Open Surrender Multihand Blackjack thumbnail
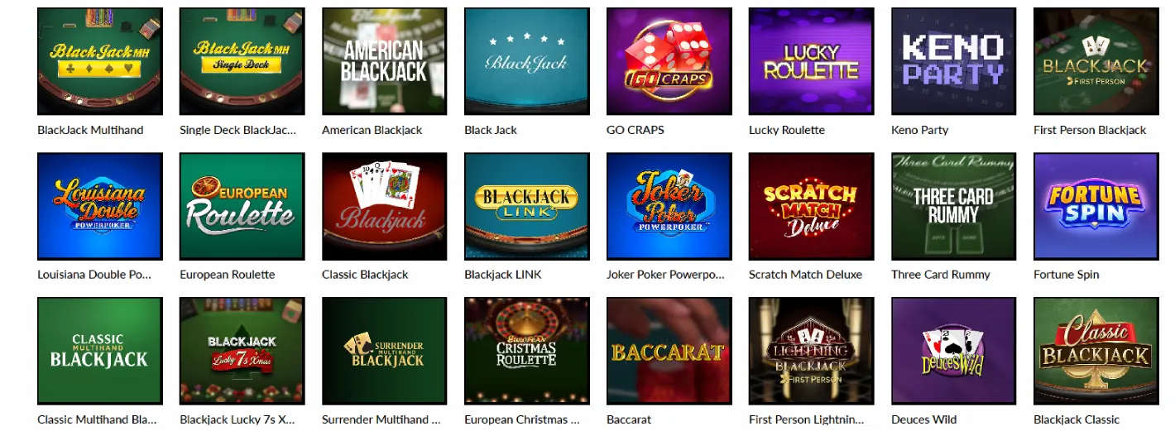1175x431 pixels. (x=385, y=351)
